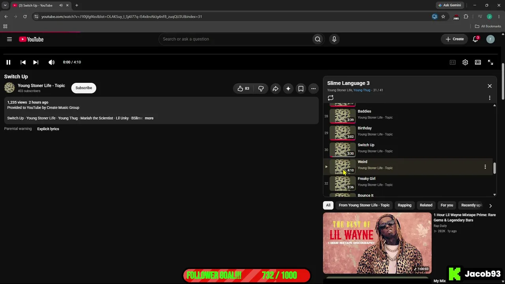Open the playlist three-dot options menu
Viewport: 505px width, 284px height.
click(490, 98)
